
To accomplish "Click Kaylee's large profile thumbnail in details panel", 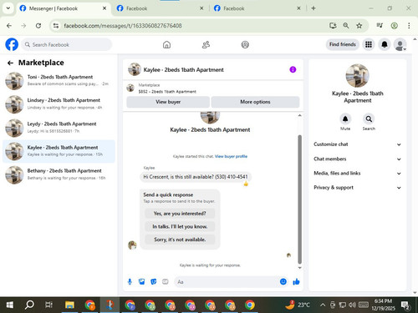I will pyautogui.click(x=358, y=76).
